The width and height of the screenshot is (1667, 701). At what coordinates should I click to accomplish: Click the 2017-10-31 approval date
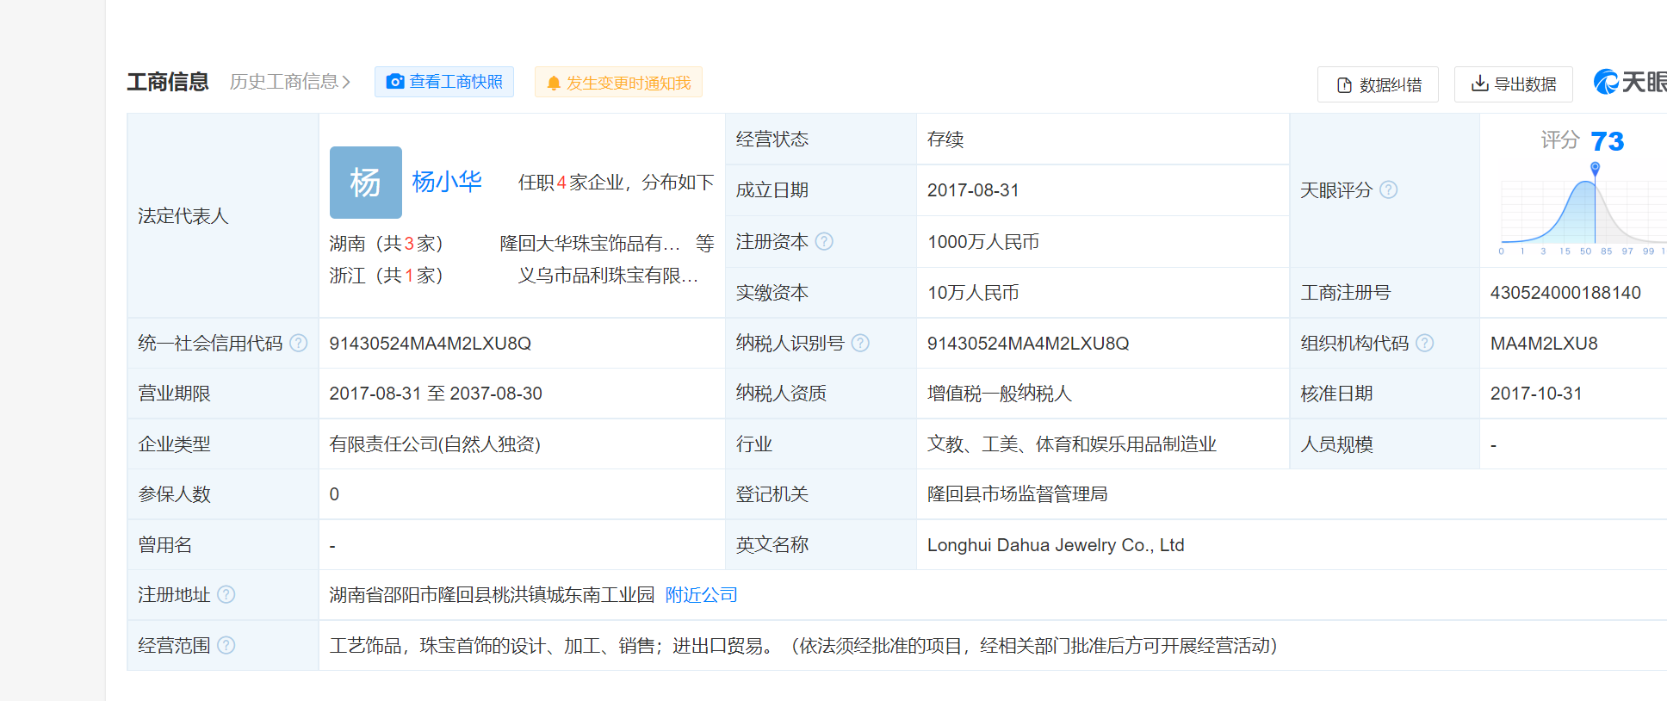coord(1536,394)
